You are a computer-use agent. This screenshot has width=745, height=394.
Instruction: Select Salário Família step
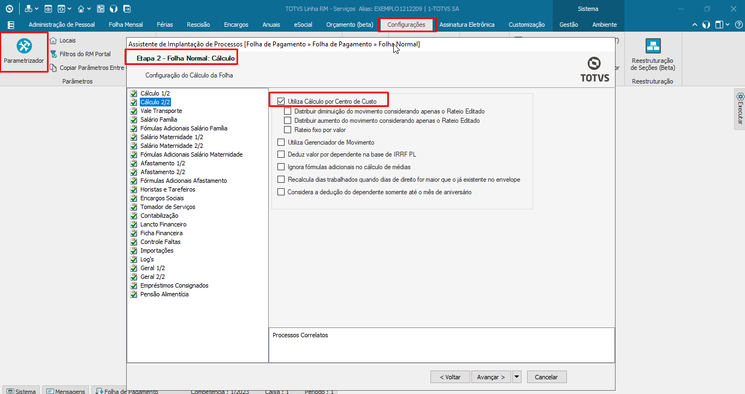point(158,120)
